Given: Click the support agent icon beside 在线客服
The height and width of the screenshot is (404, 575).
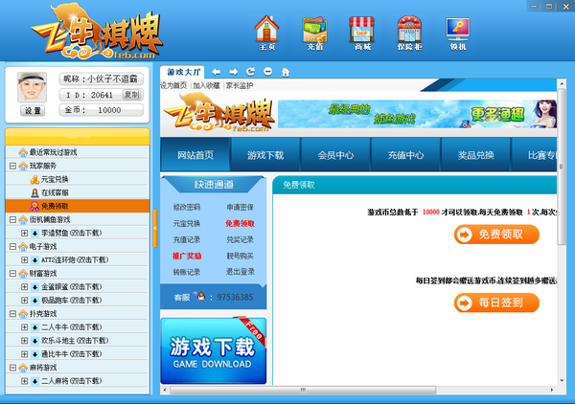Looking at the screenshot, I should click(34, 192).
